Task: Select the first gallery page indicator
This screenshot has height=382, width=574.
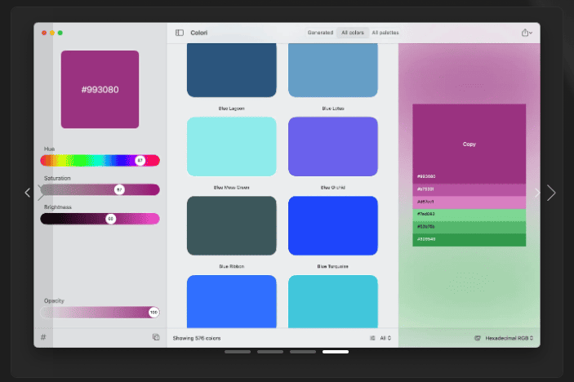Action: coord(238,352)
